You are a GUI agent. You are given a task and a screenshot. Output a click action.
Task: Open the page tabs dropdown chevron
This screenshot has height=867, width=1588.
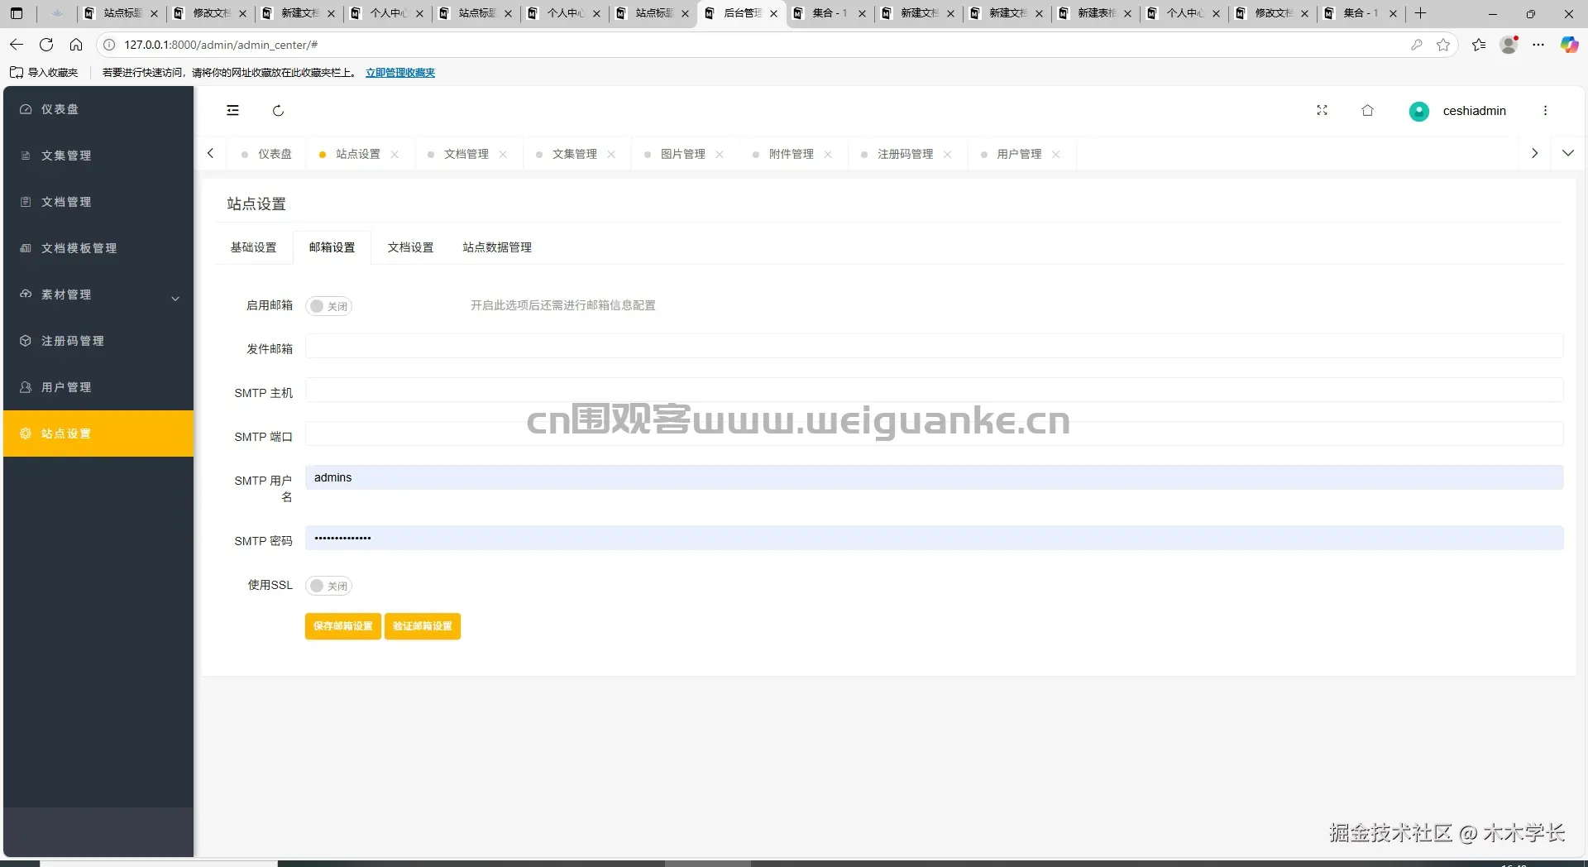1568,153
